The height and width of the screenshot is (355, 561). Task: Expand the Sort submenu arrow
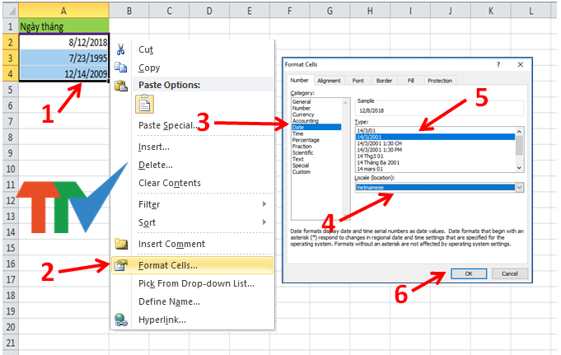point(264,222)
